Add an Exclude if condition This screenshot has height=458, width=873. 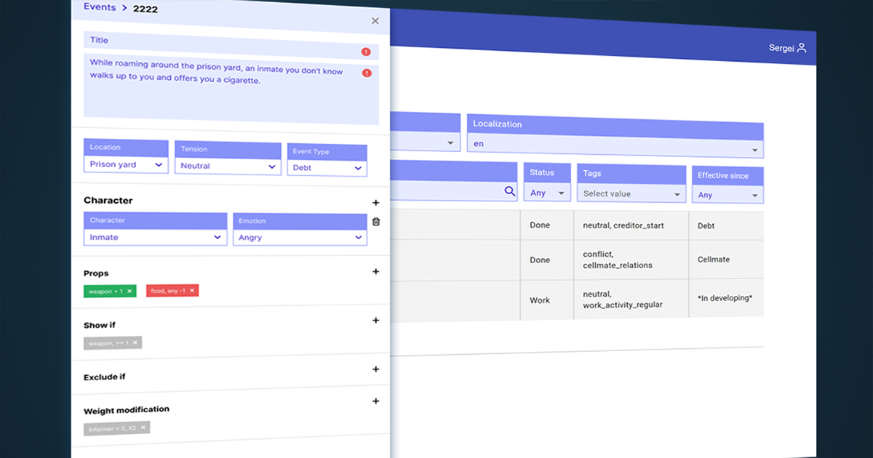(x=375, y=369)
